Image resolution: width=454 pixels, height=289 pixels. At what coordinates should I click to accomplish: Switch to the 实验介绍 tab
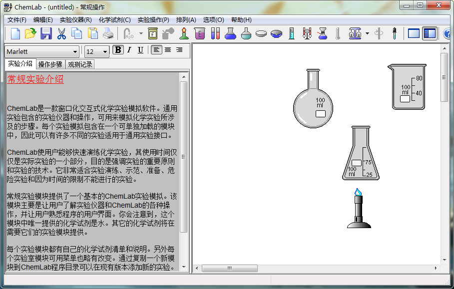click(20, 64)
